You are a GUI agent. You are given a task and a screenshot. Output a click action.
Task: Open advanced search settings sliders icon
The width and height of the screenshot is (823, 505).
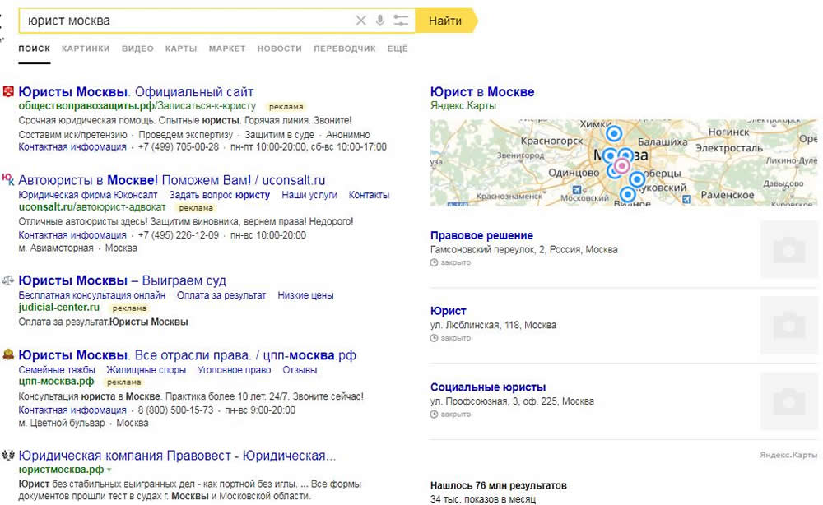(x=401, y=21)
